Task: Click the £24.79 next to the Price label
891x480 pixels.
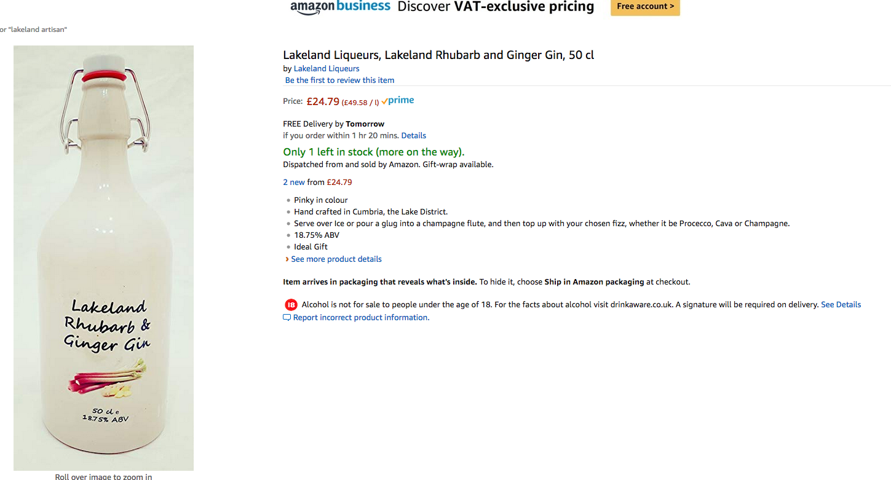Action: coord(323,101)
